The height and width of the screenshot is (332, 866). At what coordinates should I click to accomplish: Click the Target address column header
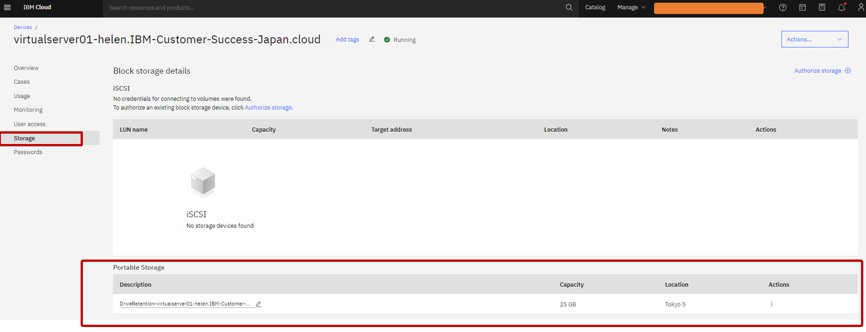(392, 130)
